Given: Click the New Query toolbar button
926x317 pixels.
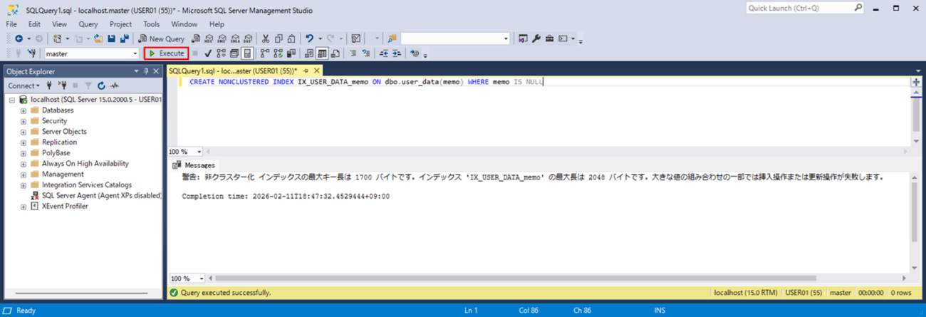Looking at the screenshot, I should click(162, 38).
